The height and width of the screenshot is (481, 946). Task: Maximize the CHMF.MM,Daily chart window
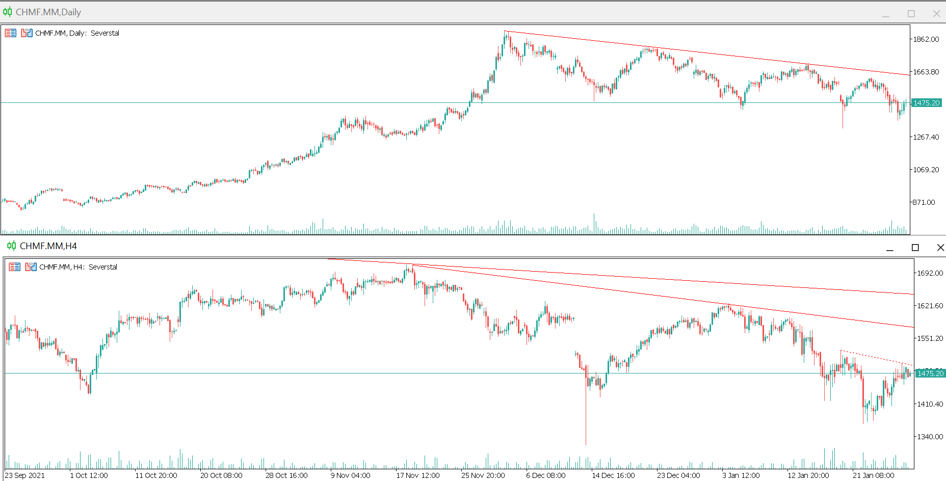point(911,14)
